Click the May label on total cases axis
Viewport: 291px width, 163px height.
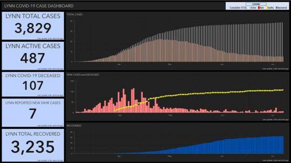tap(170, 65)
